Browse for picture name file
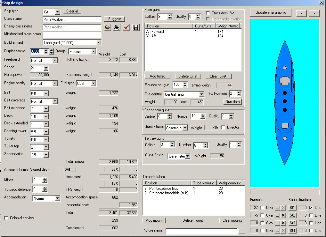The image size is (326, 237). (241, 231)
